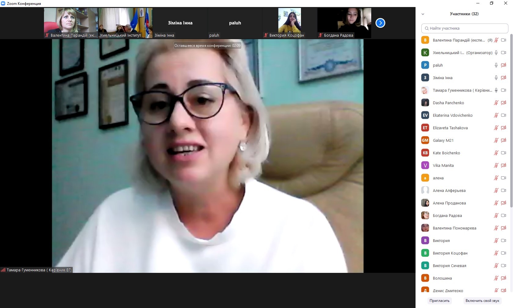The image size is (513, 308).
Task: Click camera icon for Хмельницький organizer
Action: click(504, 53)
